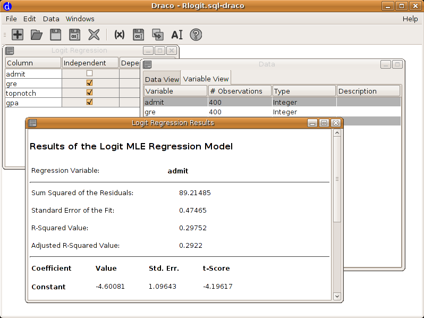Open the Data menu

[51, 19]
